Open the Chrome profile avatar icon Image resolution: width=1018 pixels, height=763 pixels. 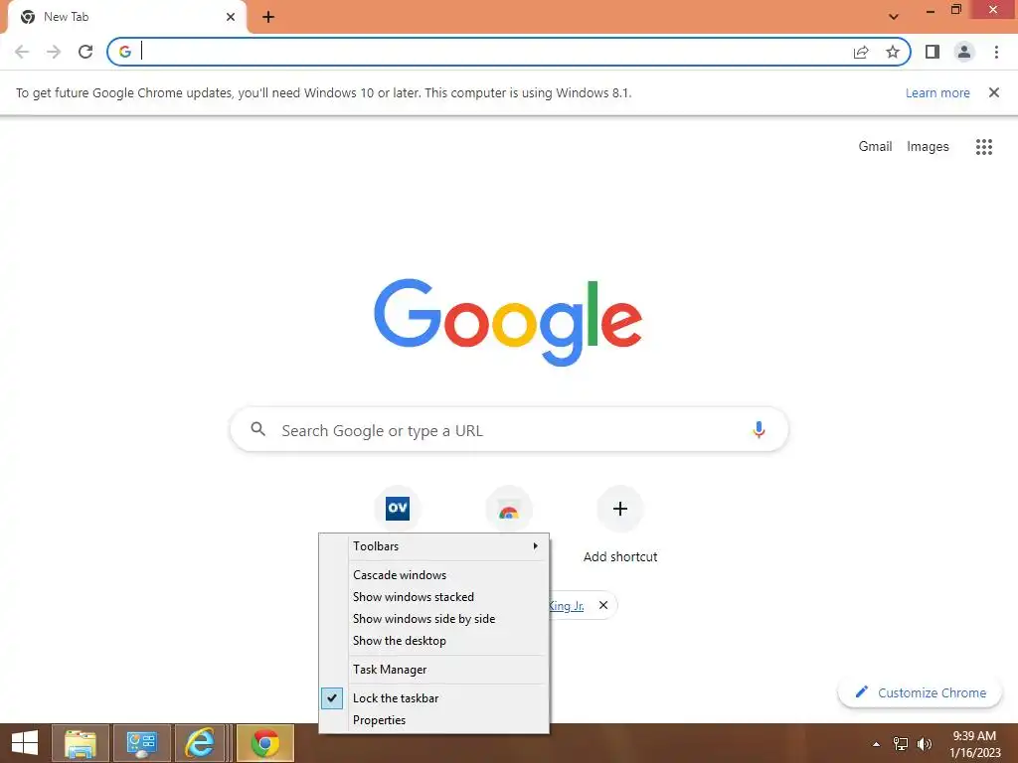tap(964, 52)
